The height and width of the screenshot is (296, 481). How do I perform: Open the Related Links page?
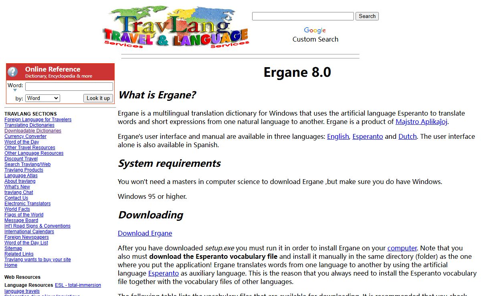(19, 254)
